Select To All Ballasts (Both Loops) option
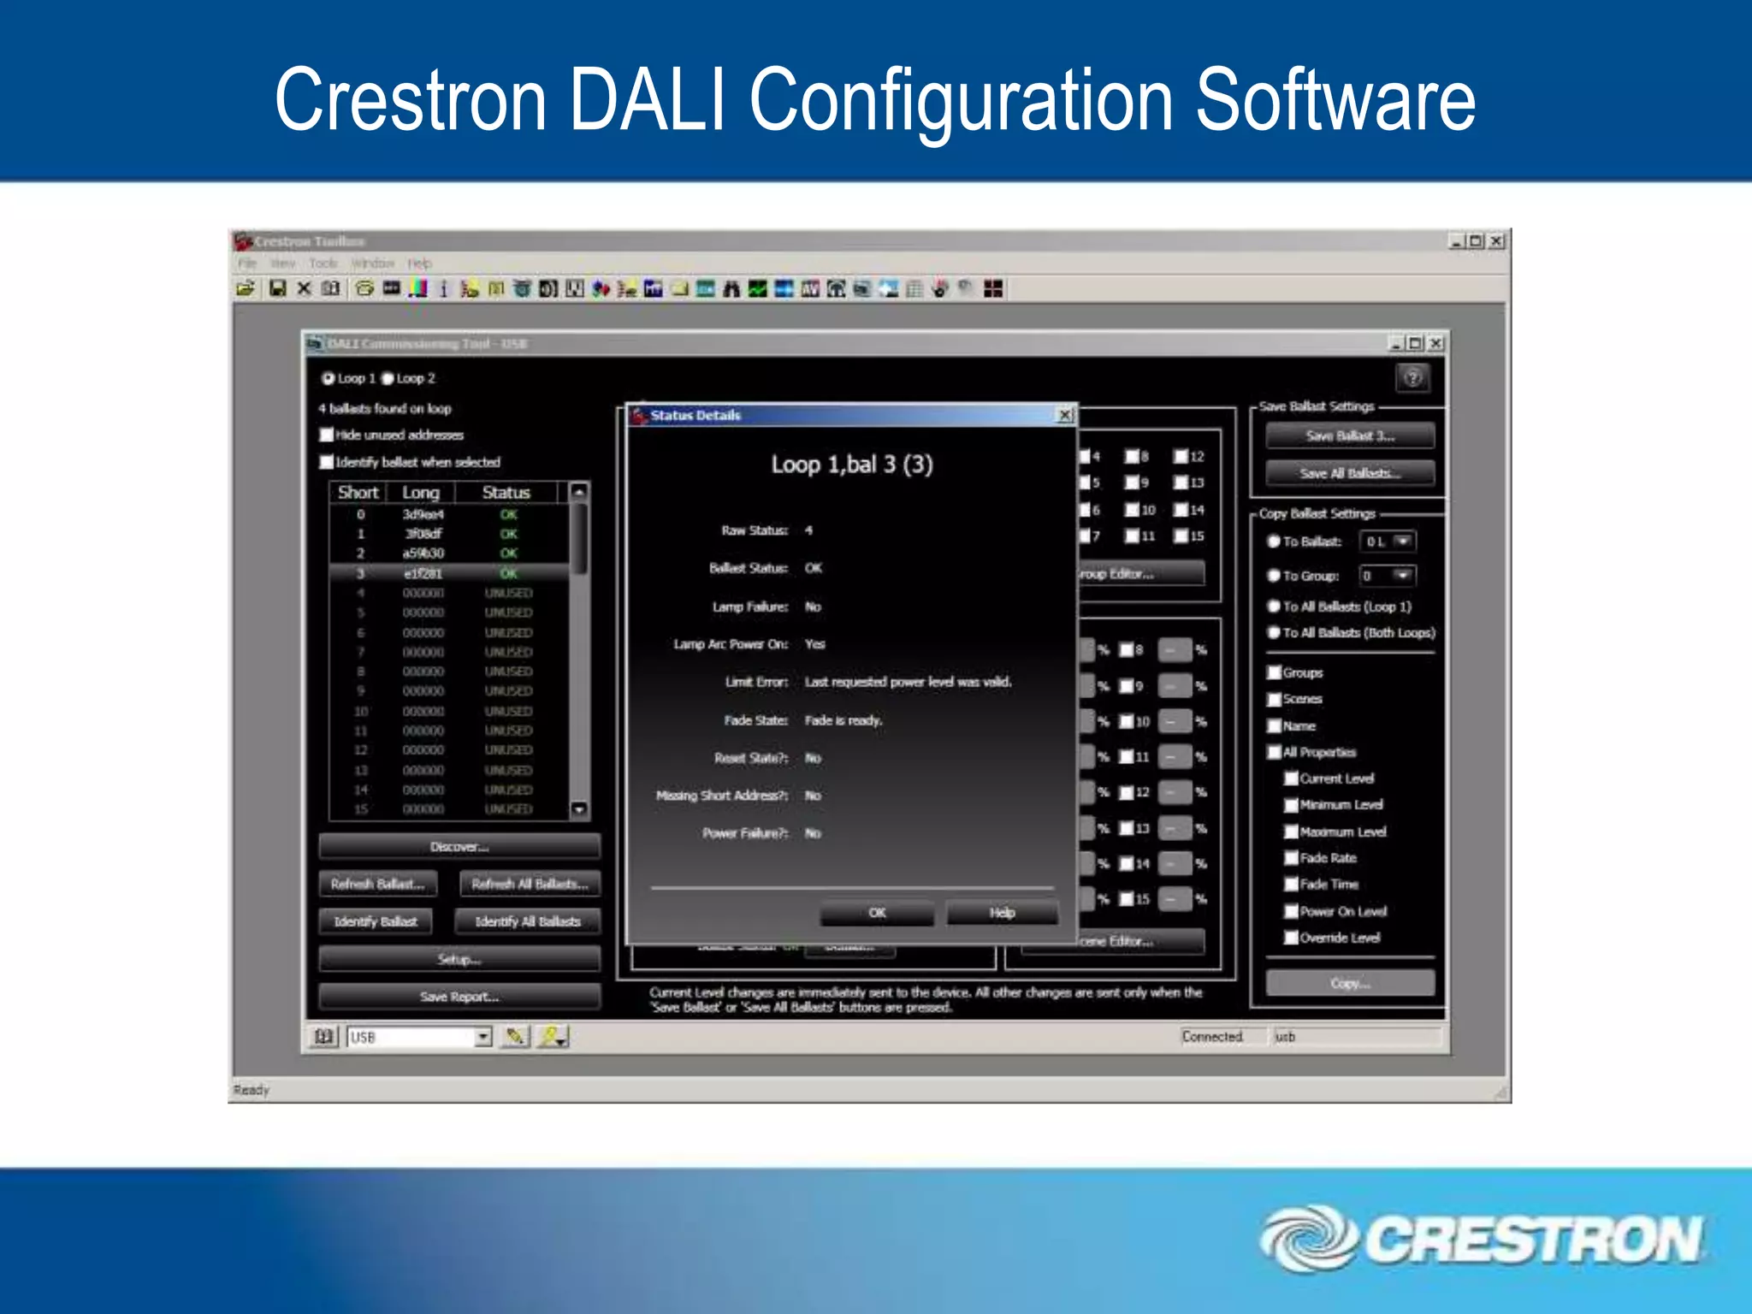Image resolution: width=1752 pixels, height=1314 pixels. coord(1273,633)
